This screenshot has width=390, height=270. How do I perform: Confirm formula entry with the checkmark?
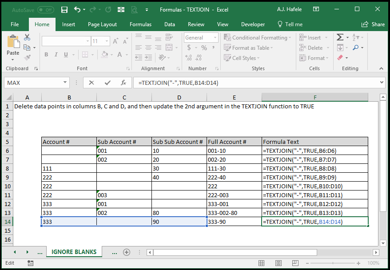pos(107,83)
